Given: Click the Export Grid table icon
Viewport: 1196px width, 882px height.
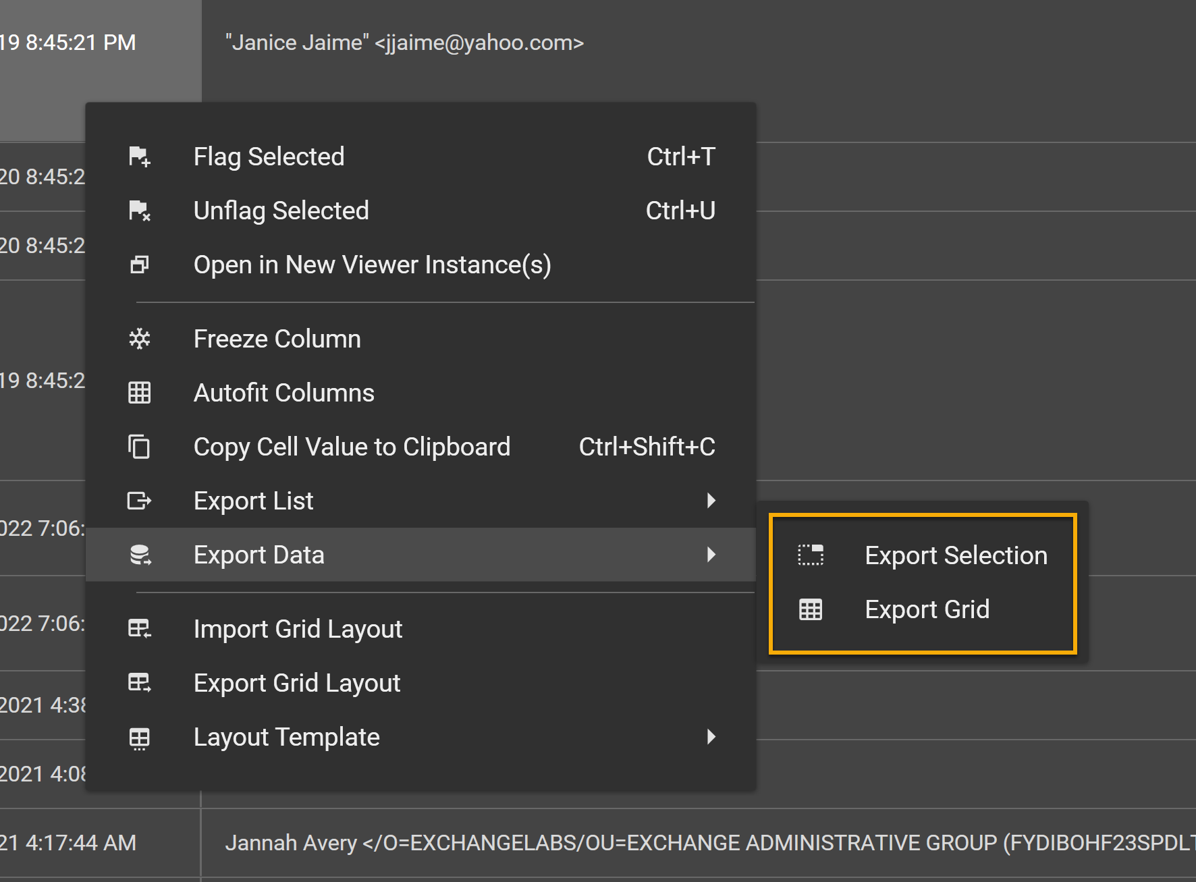Looking at the screenshot, I should pyautogui.click(x=811, y=609).
